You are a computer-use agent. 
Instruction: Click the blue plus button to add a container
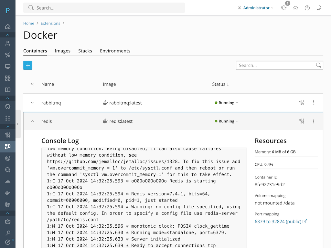tap(27, 65)
